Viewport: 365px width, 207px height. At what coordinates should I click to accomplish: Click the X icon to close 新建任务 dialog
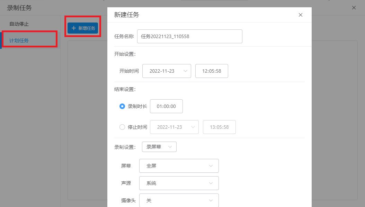click(x=300, y=15)
